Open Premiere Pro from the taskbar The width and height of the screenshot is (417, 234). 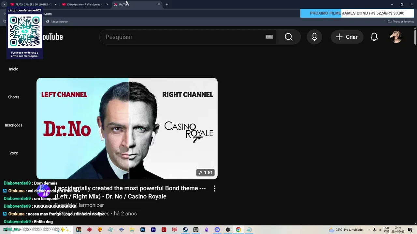click(x=153, y=230)
